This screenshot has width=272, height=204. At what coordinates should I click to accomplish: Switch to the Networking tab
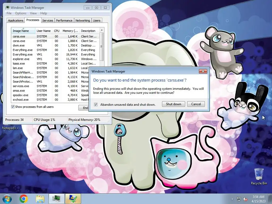click(83, 20)
